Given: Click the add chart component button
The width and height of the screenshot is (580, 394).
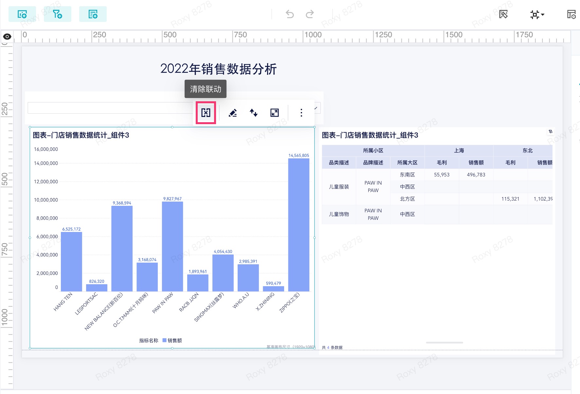Looking at the screenshot, I should pyautogui.click(x=22, y=14).
